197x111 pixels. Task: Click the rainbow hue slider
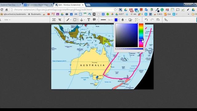click(x=141, y=35)
